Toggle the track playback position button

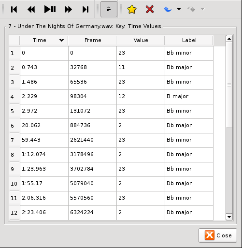[109, 9]
